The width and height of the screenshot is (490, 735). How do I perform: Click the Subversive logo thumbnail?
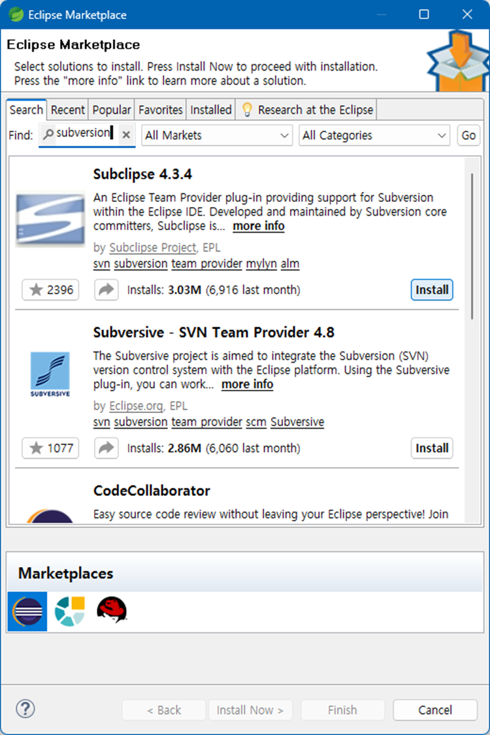pyautogui.click(x=50, y=374)
